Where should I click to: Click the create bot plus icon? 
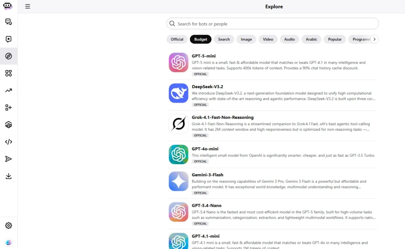(9, 107)
